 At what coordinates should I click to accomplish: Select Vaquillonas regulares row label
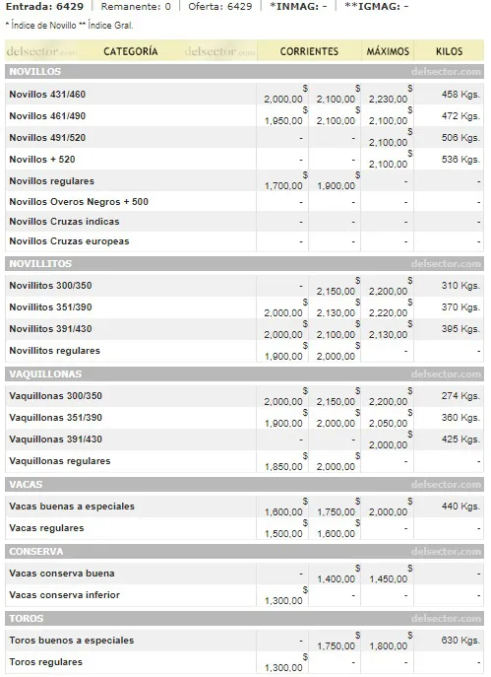[60, 460]
